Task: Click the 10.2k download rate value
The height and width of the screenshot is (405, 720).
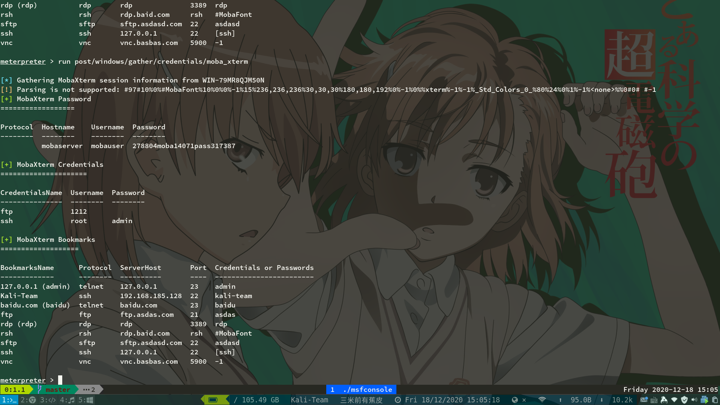Action: [622, 400]
